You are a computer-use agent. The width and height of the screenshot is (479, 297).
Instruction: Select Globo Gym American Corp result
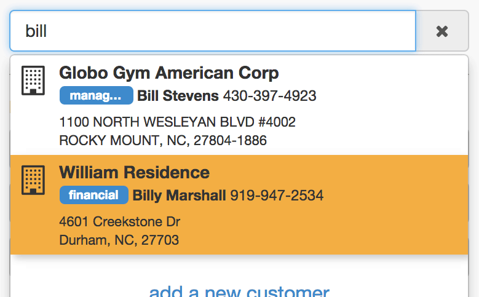[x=239, y=105]
